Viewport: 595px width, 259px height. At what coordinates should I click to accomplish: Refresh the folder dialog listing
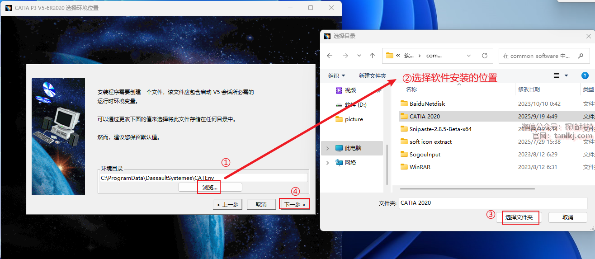tap(485, 56)
